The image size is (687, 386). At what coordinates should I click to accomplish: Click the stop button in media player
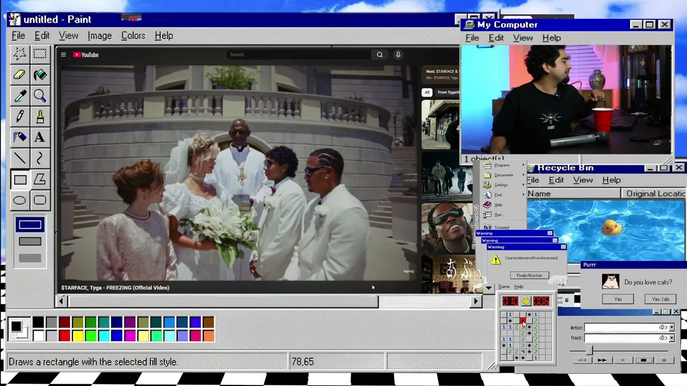point(644,360)
